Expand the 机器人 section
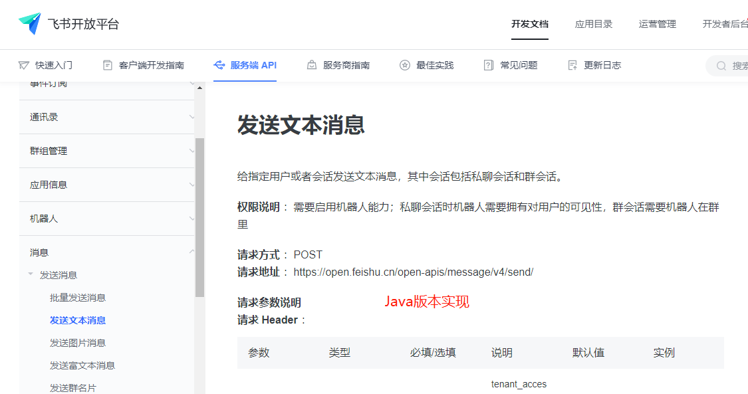 tap(192, 218)
